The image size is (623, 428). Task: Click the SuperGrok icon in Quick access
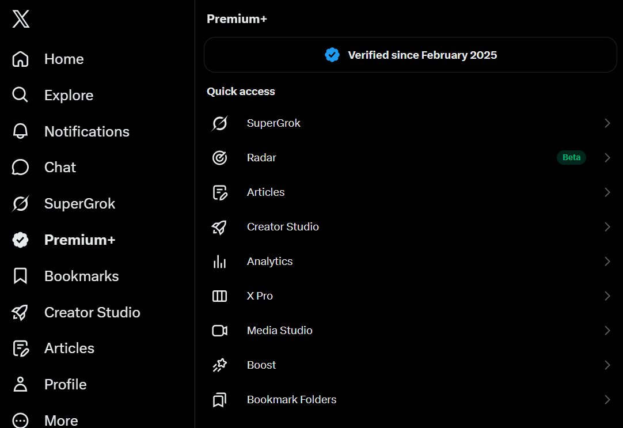[220, 123]
